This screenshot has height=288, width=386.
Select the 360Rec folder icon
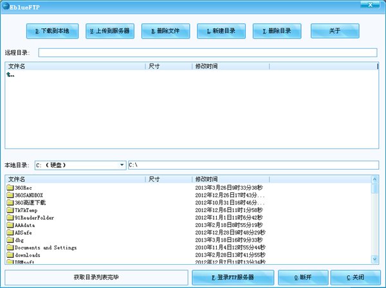[10, 188]
